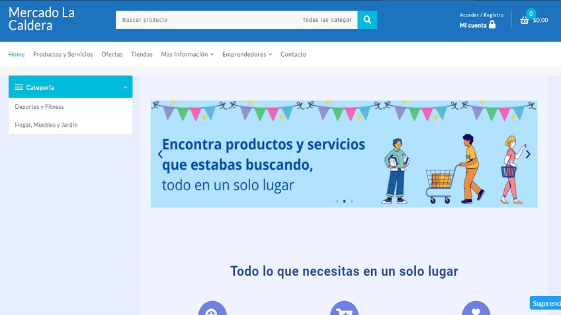Open Ofertas menu item

tap(112, 54)
